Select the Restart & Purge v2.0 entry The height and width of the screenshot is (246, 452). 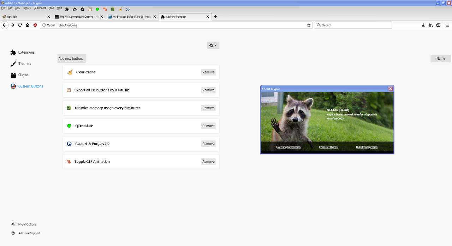pyautogui.click(x=141, y=144)
